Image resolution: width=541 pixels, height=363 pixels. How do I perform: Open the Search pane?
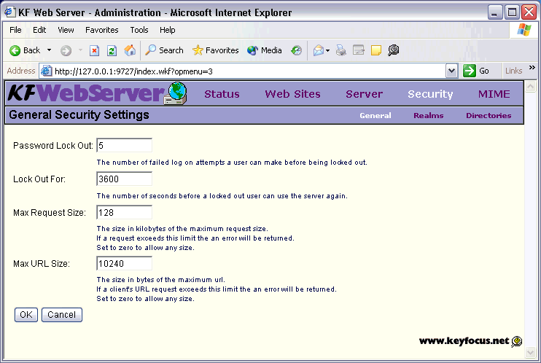point(164,50)
